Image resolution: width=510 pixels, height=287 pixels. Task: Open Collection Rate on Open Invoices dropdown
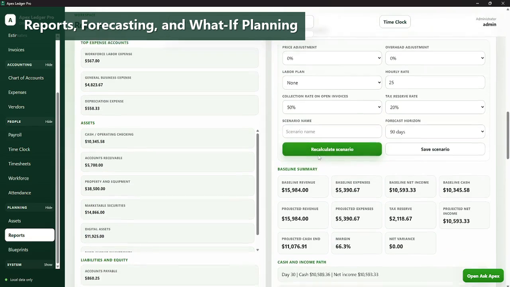(x=332, y=107)
